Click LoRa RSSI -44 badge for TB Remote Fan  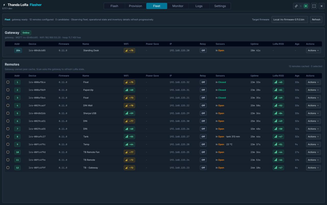(278, 152)
